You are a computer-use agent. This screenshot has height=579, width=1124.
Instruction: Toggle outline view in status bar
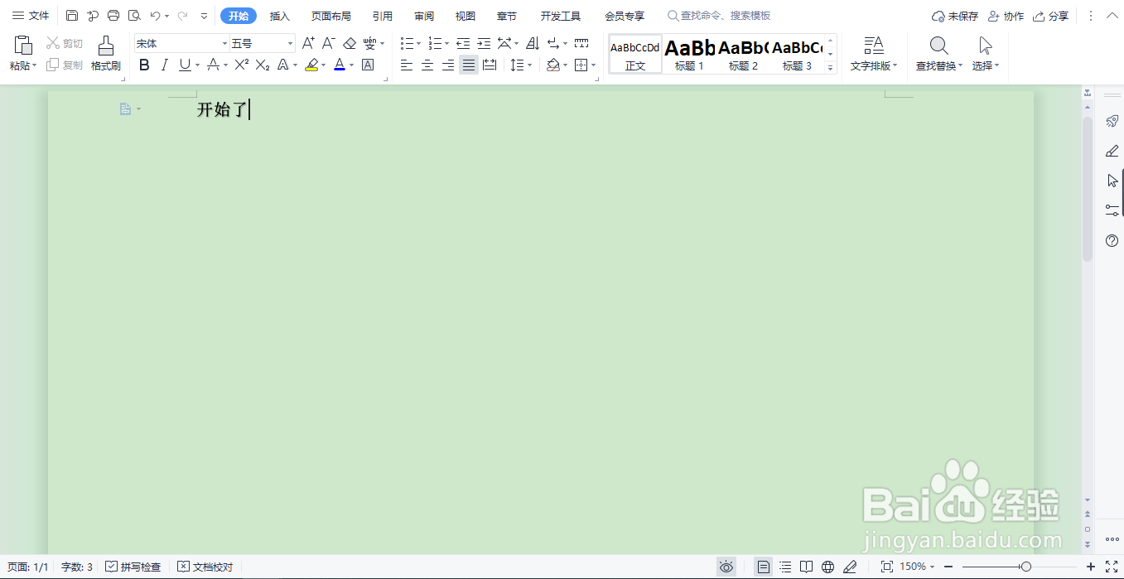point(785,567)
